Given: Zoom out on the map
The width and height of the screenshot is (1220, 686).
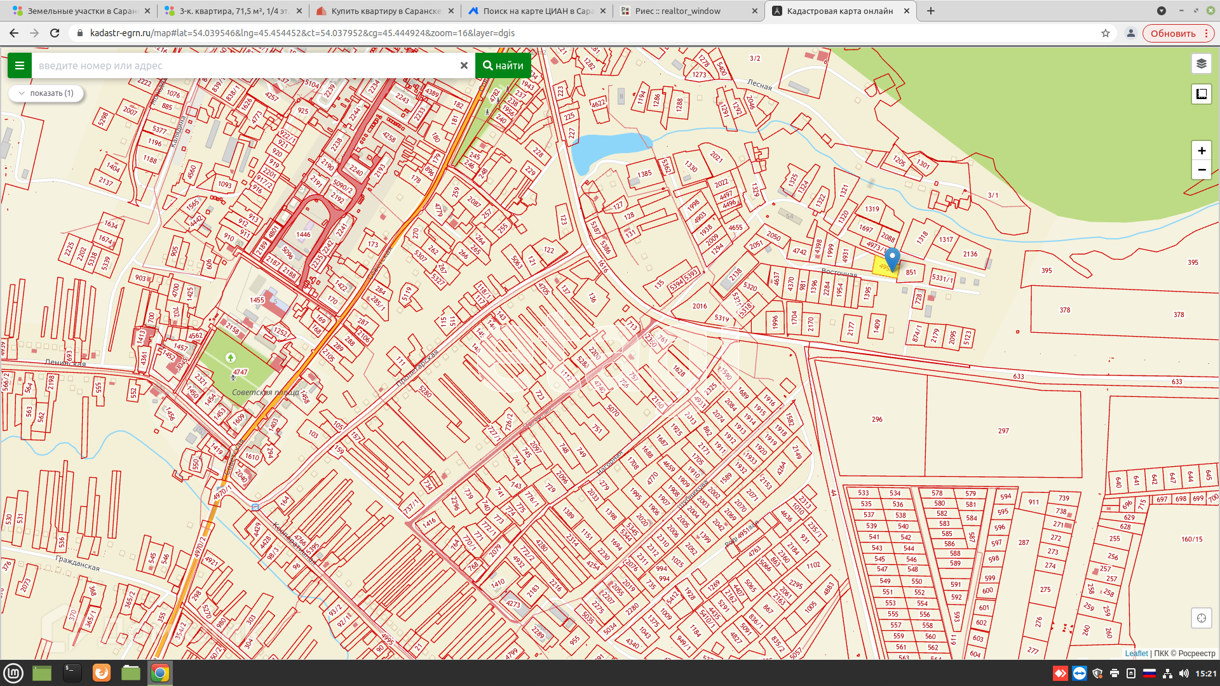Looking at the screenshot, I should (x=1201, y=170).
